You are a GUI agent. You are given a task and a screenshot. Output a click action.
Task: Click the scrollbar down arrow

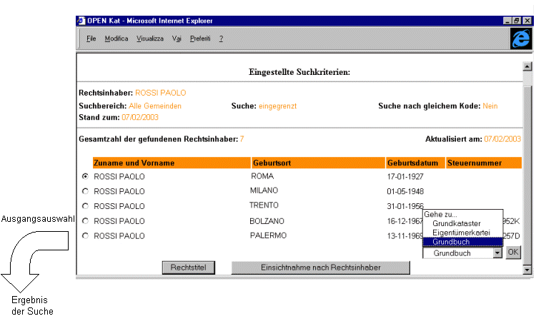527,270
